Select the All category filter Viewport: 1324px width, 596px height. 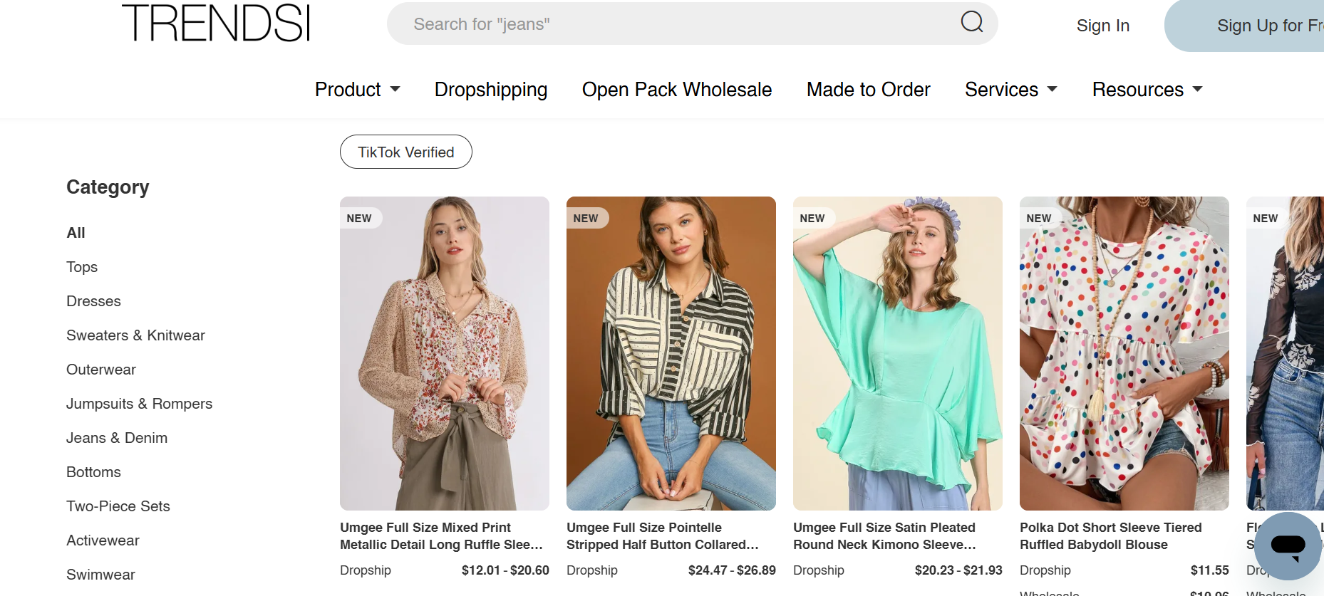75,233
